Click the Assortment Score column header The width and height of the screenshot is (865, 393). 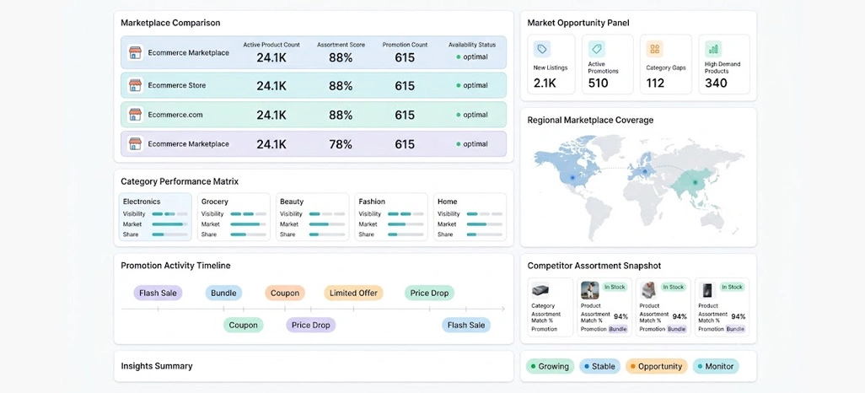pos(341,45)
